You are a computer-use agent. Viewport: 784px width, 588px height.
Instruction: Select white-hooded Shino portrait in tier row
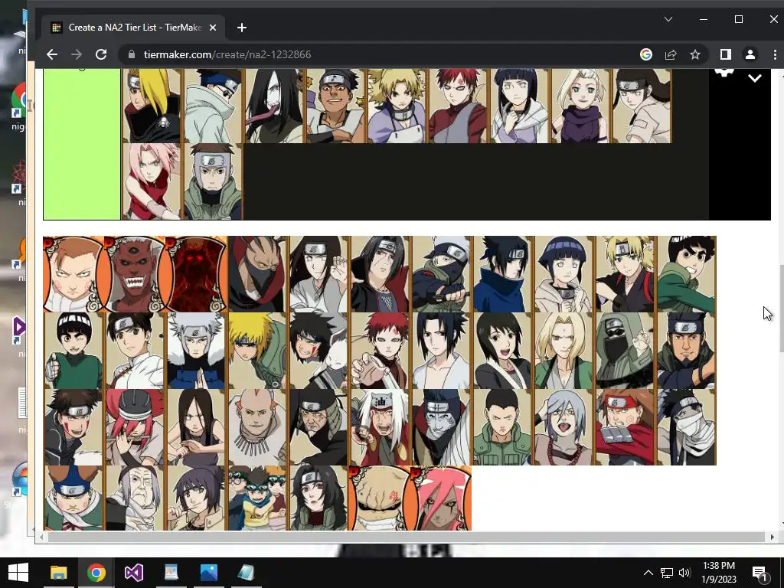(213, 106)
